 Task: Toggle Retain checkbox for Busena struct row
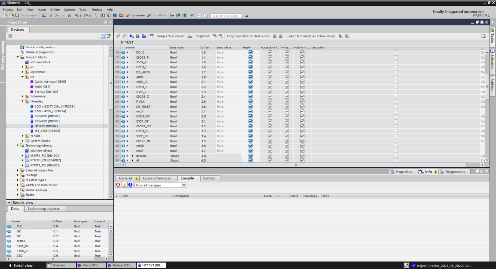(x=250, y=156)
